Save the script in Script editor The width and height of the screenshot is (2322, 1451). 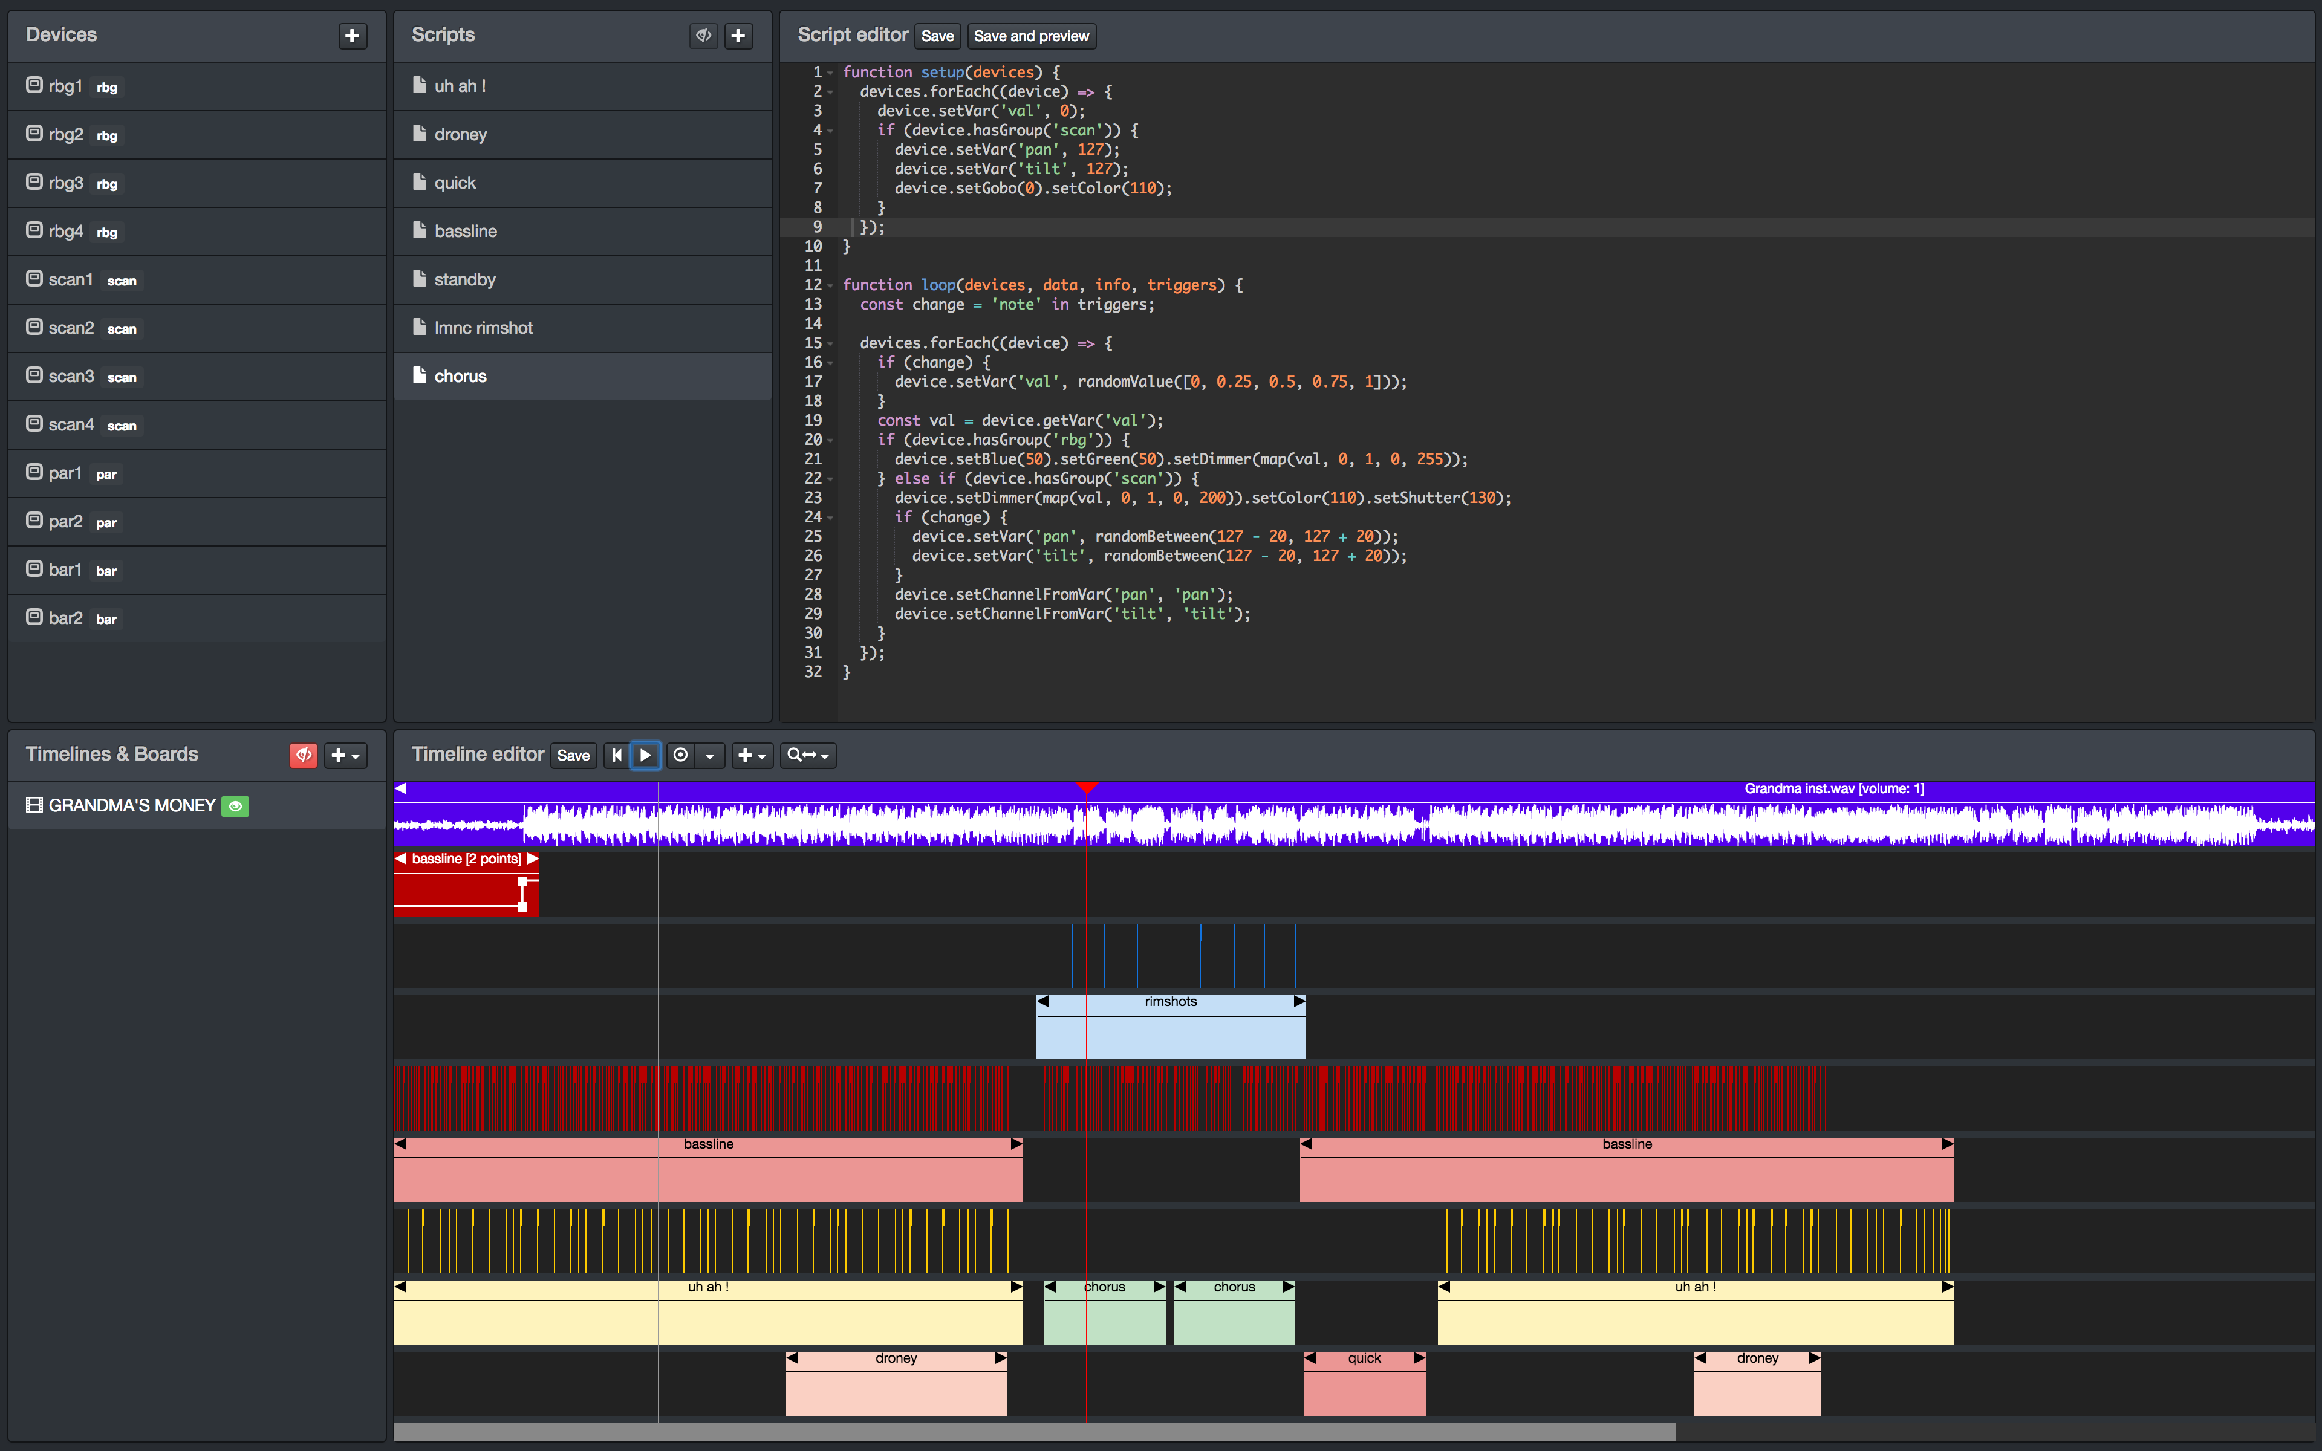(x=937, y=36)
